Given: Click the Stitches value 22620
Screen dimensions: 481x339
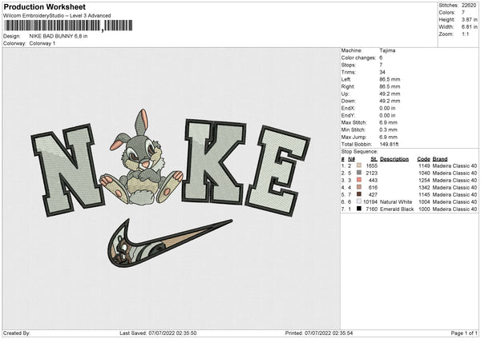Looking at the screenshot, I should pos(469,6).
